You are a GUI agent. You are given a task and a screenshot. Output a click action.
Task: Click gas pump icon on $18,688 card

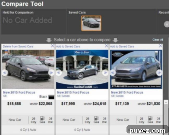point(42,118)
